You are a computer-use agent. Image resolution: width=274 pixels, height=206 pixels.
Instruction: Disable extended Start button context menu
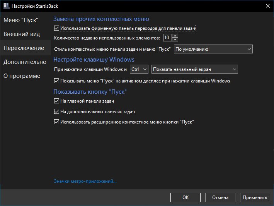[56, 122]
